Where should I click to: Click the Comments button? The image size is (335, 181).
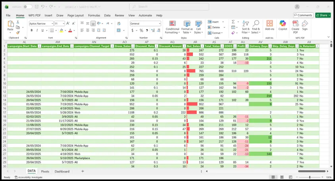tap(303, 15)
